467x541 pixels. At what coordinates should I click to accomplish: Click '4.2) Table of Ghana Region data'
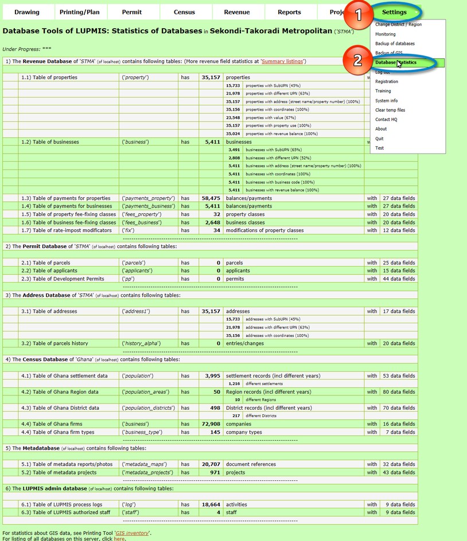(60, 392)
